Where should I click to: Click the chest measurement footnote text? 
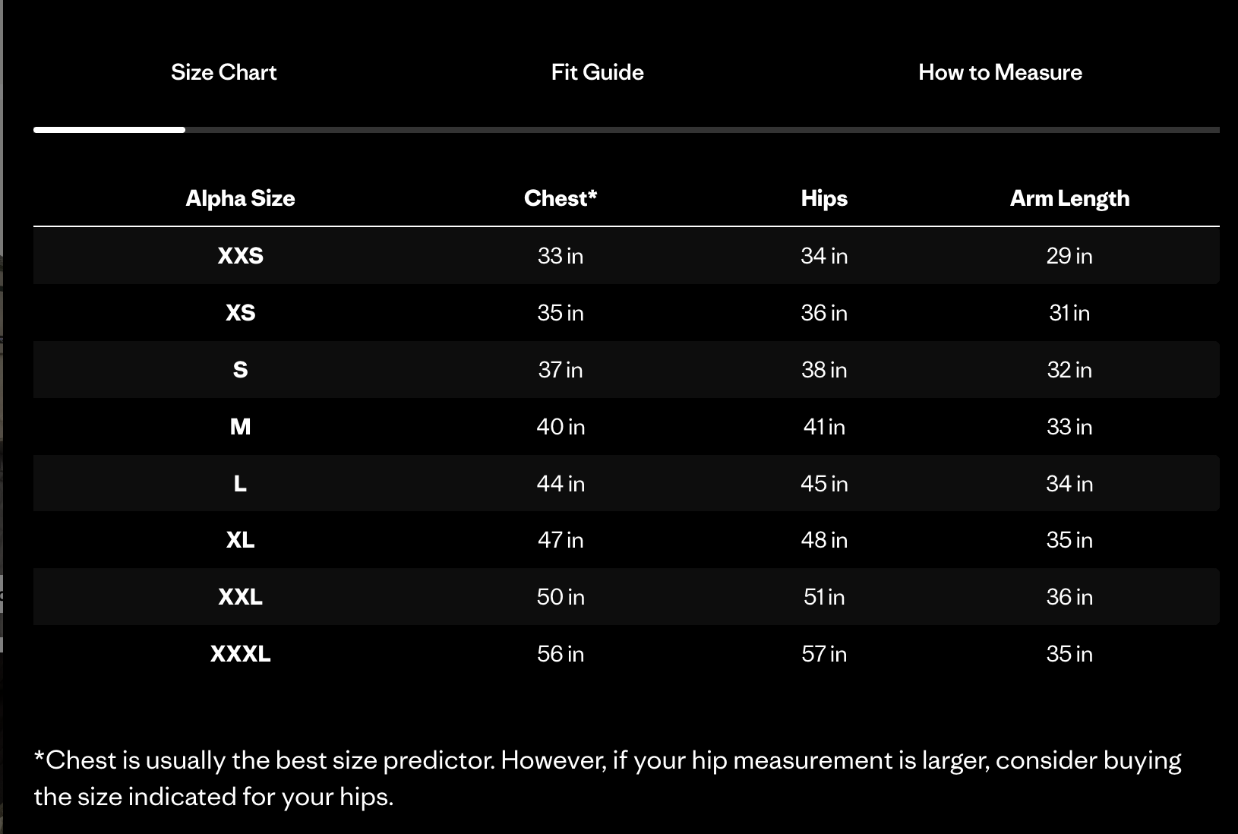(608, 778)
